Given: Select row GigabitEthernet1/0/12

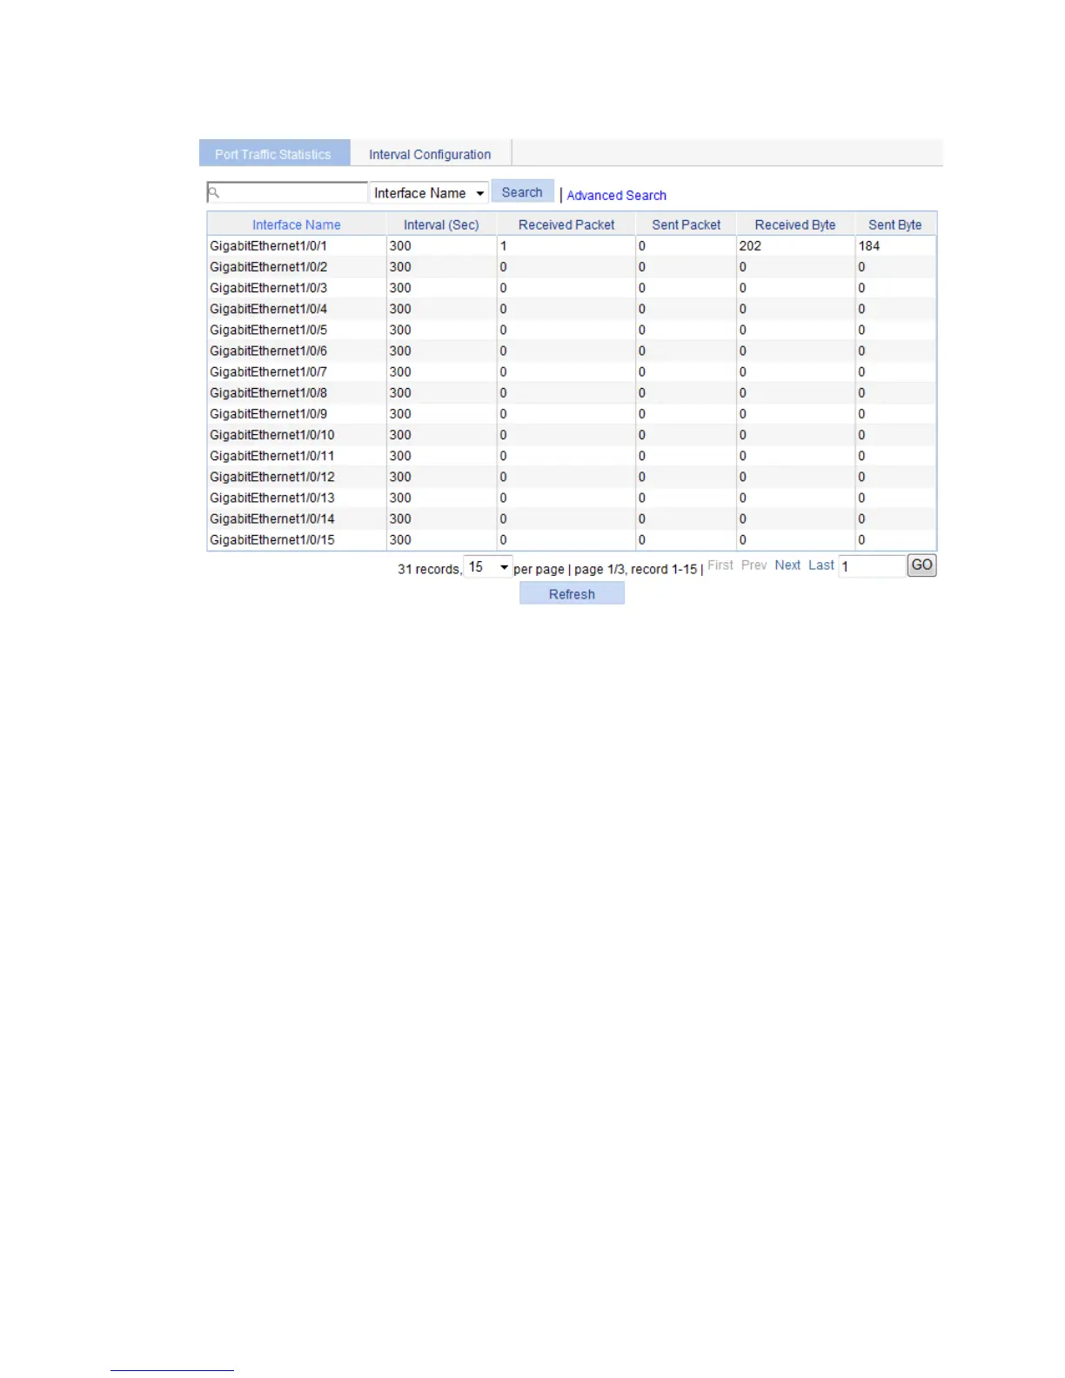Looking at the screenshot, I should tap(572, 477).
